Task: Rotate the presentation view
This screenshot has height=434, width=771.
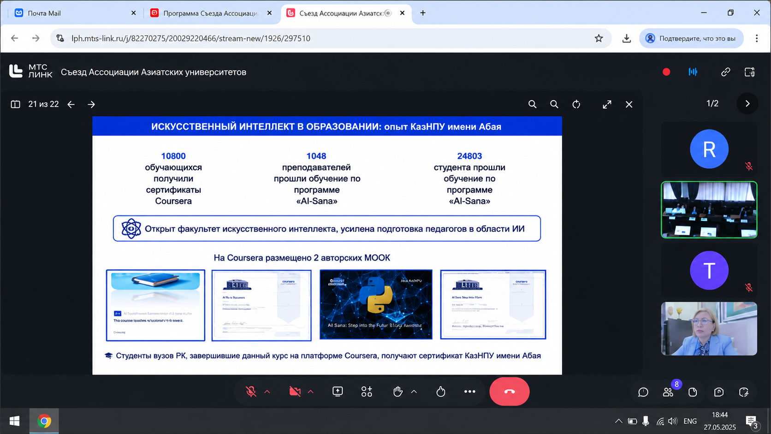Action: 576,104
